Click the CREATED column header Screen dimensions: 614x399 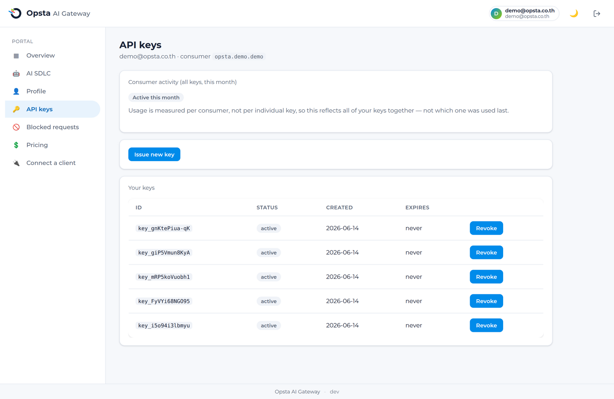coord(339,208)
